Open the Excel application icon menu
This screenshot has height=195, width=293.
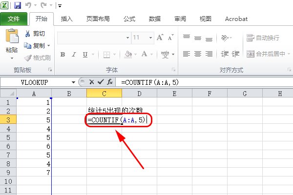click(4, 5)
